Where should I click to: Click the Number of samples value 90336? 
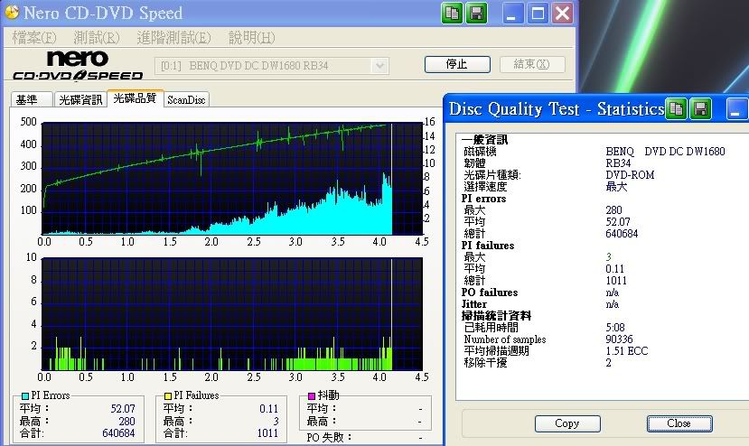coord(619,339)
